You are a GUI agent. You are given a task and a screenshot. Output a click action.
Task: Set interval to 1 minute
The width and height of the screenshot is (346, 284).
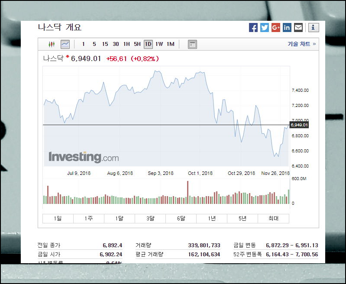point(84,44)
